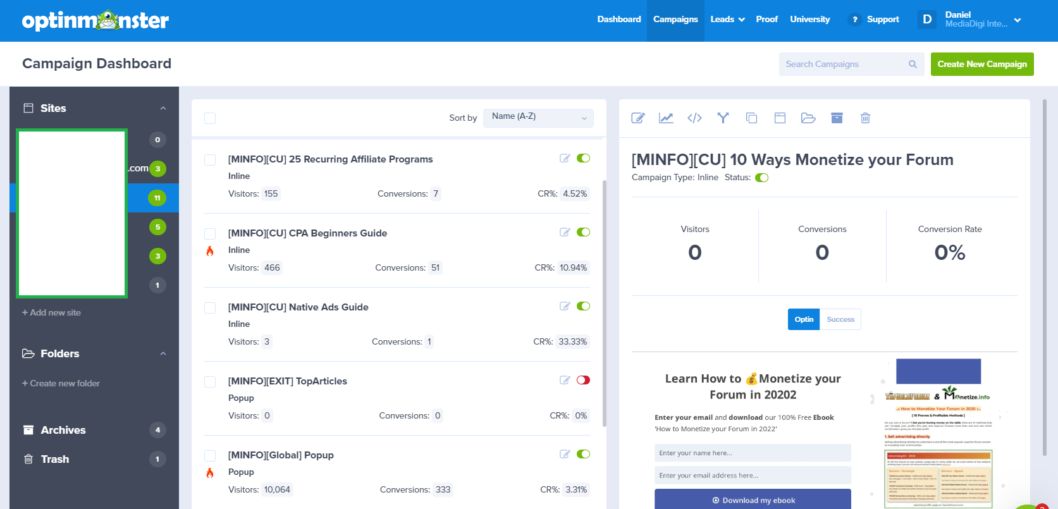Click the flame icon on [Global] Popup
The width and height of the screenshot is (1058, 509).
[x=210, y=473]
